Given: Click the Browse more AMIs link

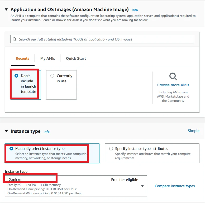Looking at the screenshot, I should (x=173, y=85).
